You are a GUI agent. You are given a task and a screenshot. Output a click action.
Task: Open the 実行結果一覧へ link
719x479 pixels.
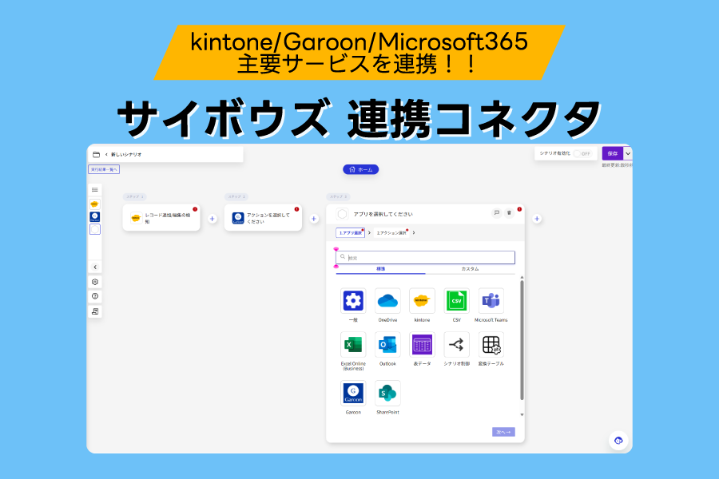pos(104,169)
